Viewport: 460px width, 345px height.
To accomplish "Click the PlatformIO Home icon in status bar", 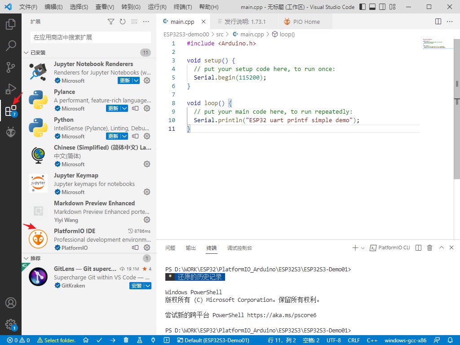I will 86,341.
